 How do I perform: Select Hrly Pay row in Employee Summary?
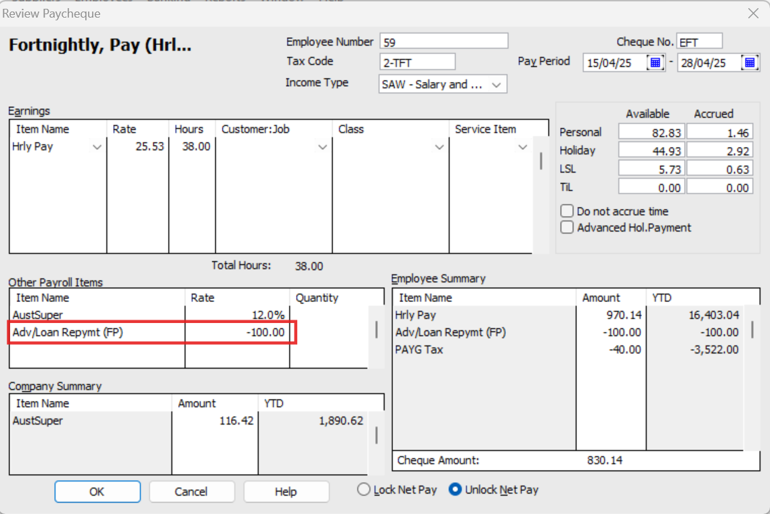point(568,315)
